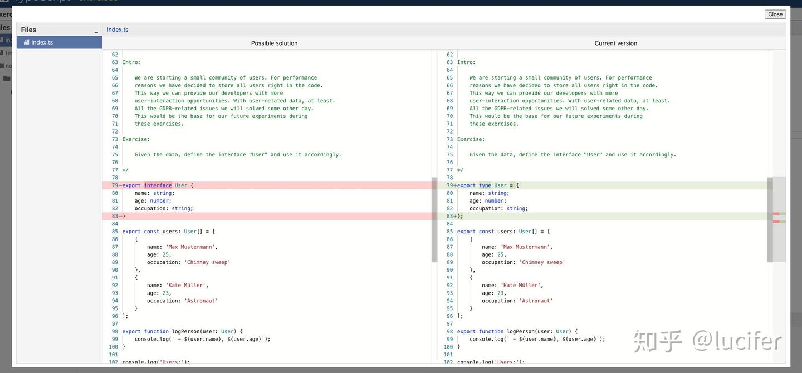Click the "Possible solution" column header
802x373 pixels.
pos(274,43)
